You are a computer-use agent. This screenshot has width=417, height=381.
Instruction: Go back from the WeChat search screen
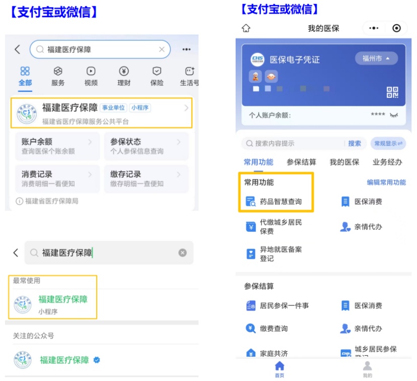16,252
